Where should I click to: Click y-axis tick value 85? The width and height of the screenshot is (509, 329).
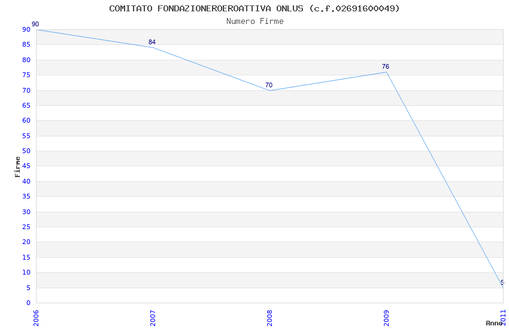pyautogui.click(x=26, y=45)
